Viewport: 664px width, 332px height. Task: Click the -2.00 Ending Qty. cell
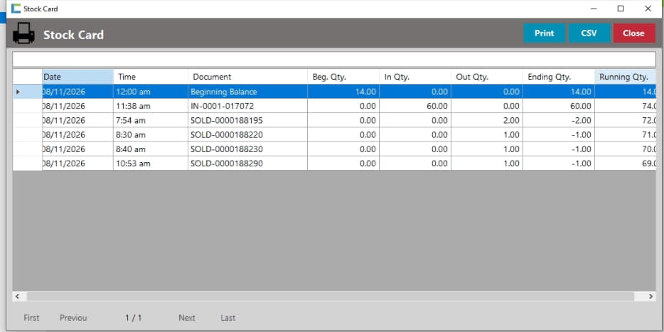pyautogui.click(x=559, y=120)
